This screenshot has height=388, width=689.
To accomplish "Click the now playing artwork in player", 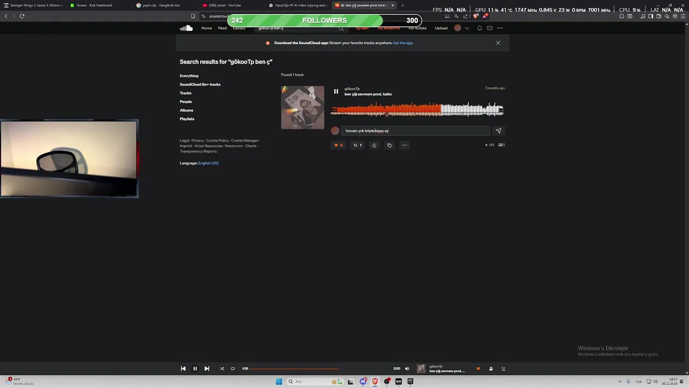I will click(421, 369).
